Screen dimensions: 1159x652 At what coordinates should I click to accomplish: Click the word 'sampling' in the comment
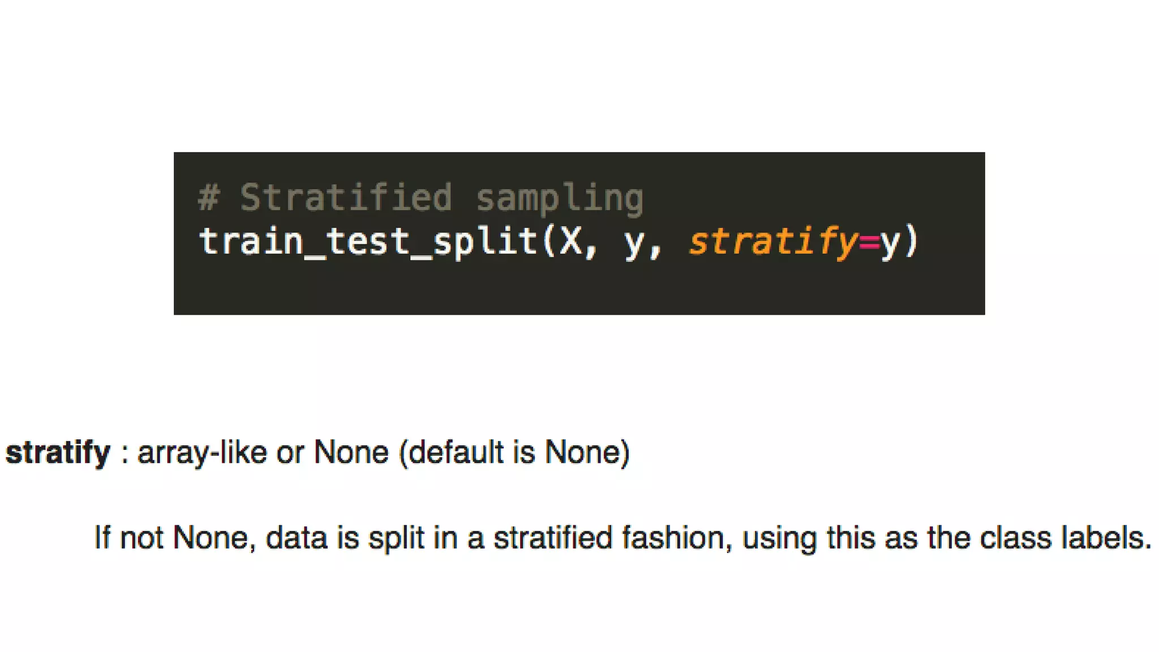click(x=559, y=199)
